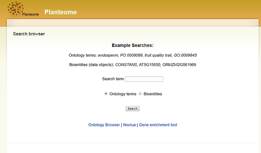The image size is (261, 153).
Task: Select the Bioentities radio button
Action: (x=140, y=94)
